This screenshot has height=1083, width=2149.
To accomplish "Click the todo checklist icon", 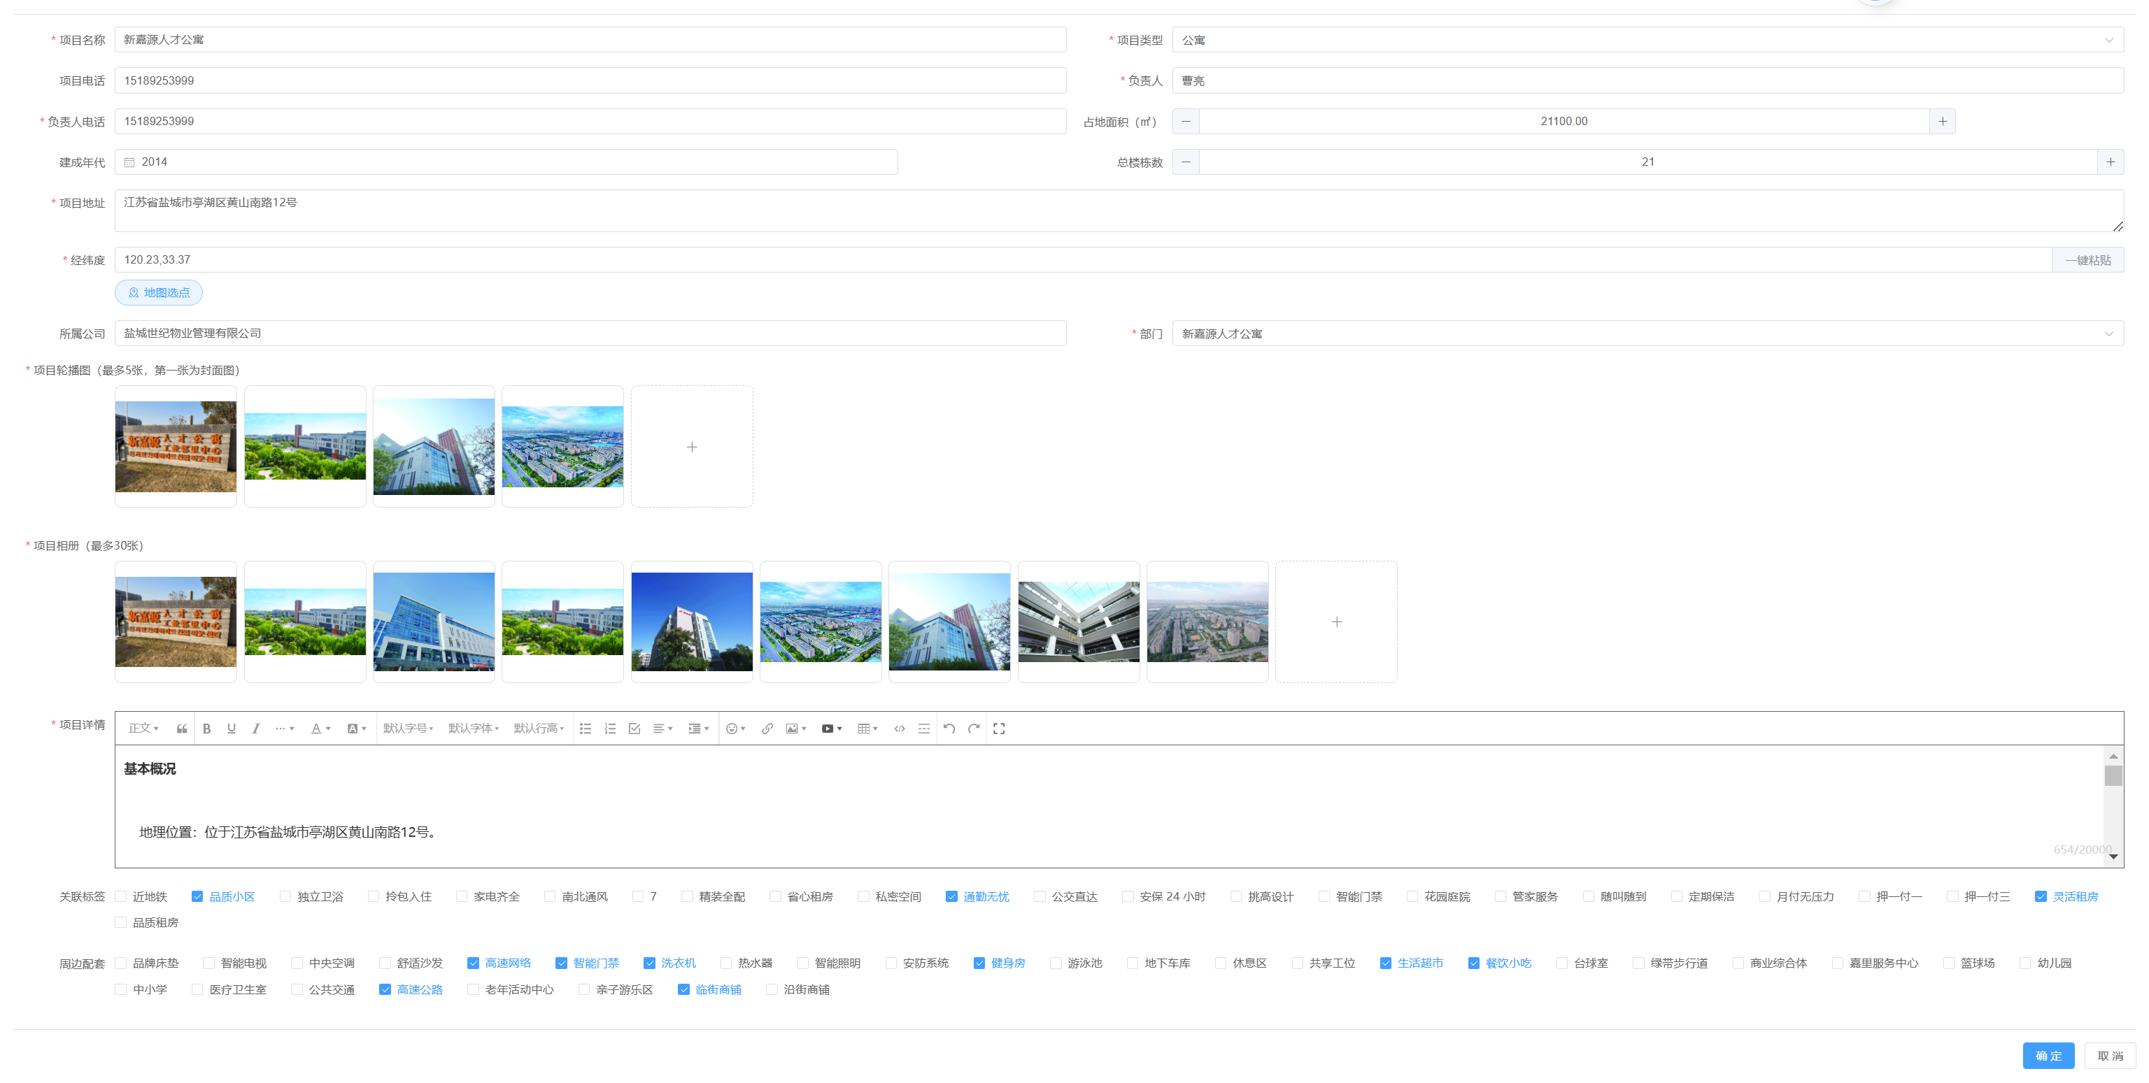I will point(634,729).
